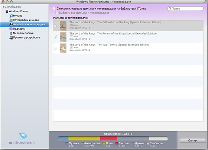Click the Фильмы и телепередачи: list heading
This screenshot has width=208, height=150.
[x=71, y=18]
